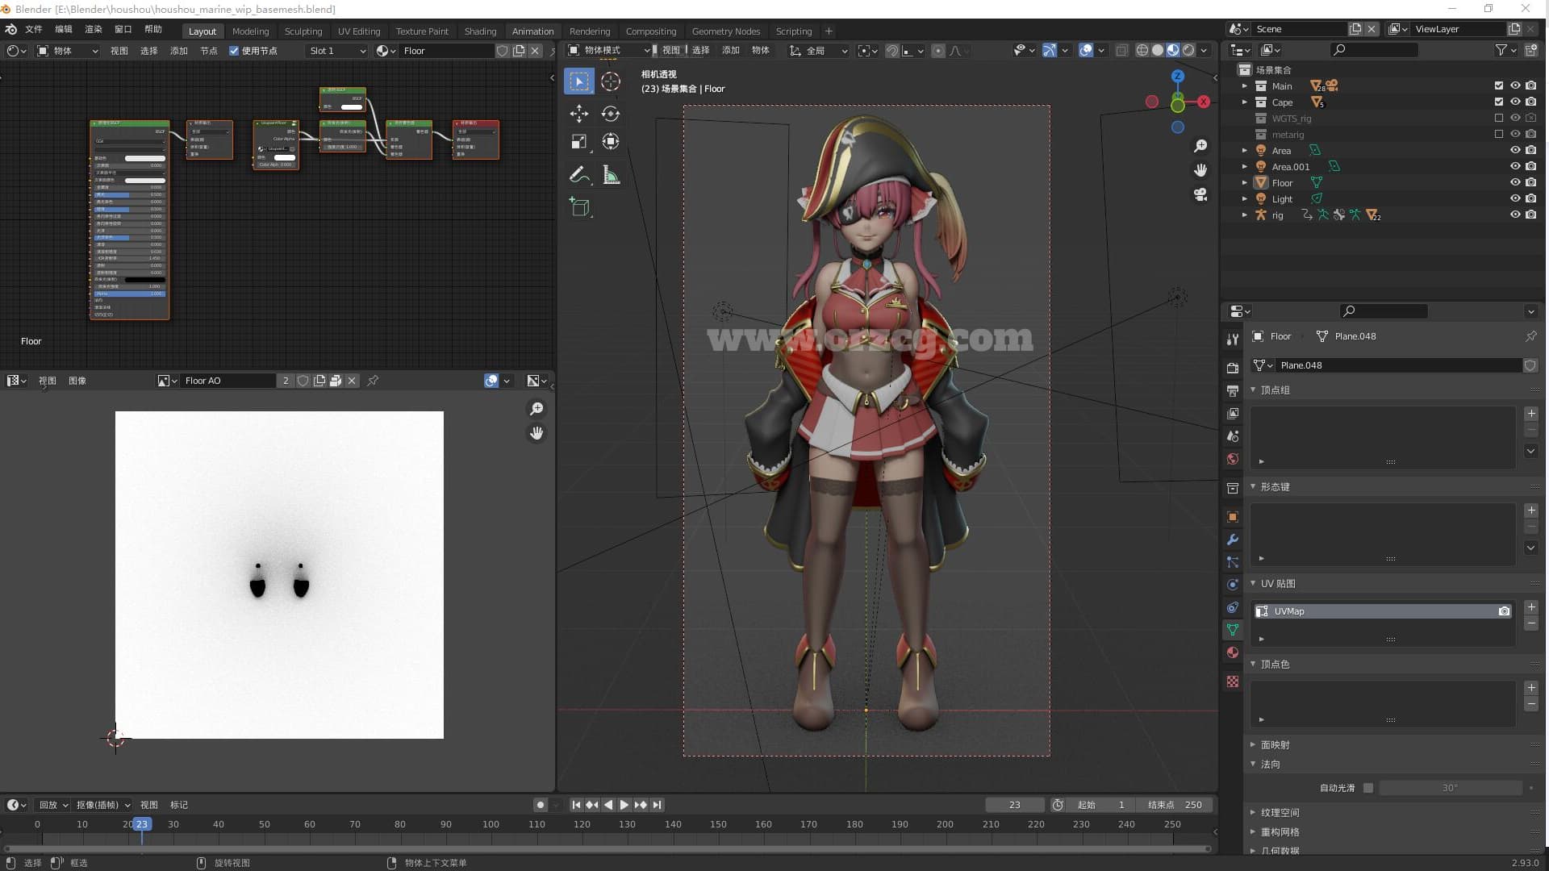Open the Object Data properties tab

tap(1232, 630)
